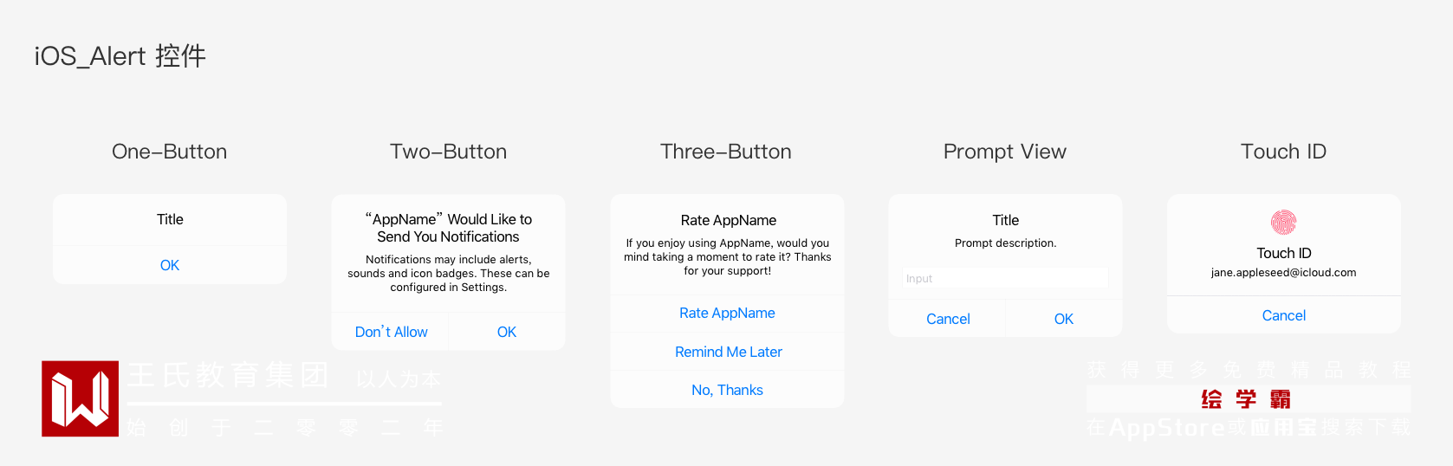Screen dimensions: 1453x466
Task: Cancel the Prompt View alert
Action: tap(948, 319)
